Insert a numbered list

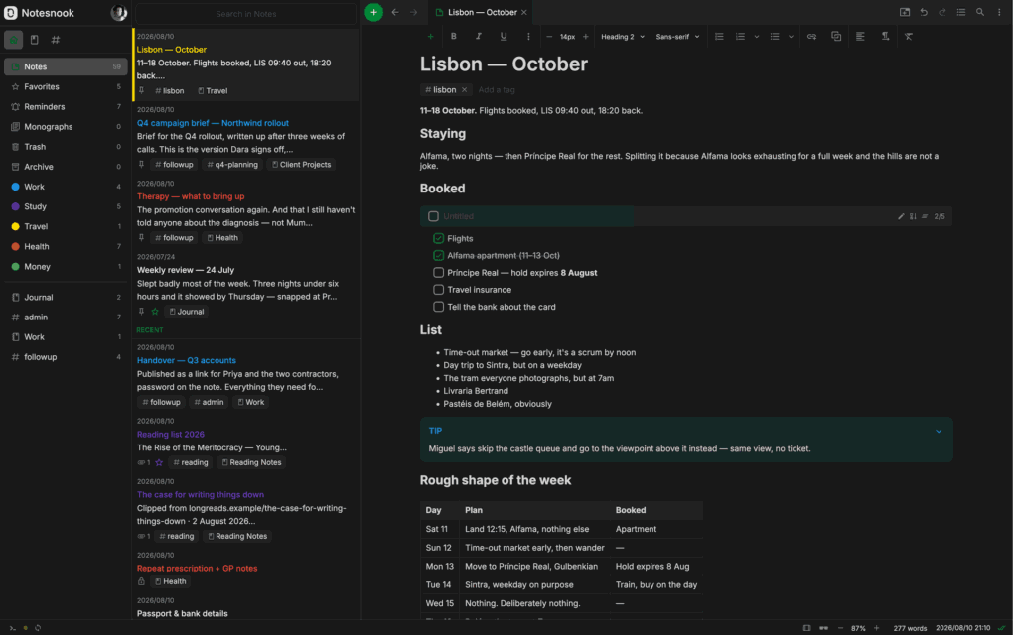[x=740, y=36]
